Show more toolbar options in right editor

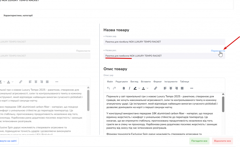pyautogui.click(x=192, y=88)
